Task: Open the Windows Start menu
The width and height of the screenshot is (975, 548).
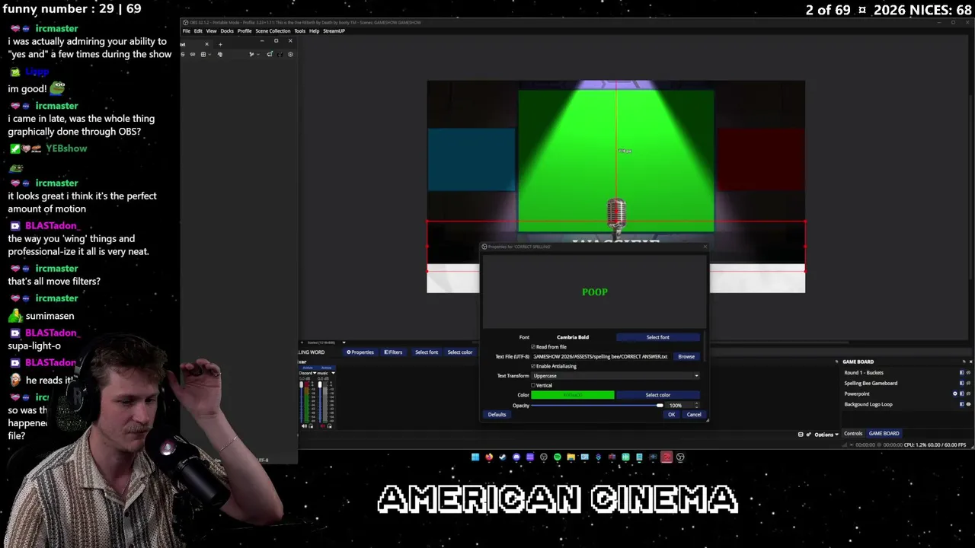Action: coord(475,457)
